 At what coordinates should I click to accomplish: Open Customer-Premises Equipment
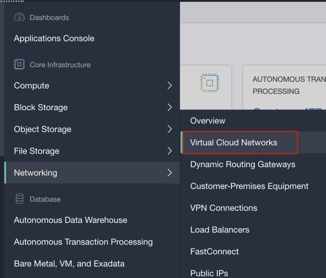[249, 186]
